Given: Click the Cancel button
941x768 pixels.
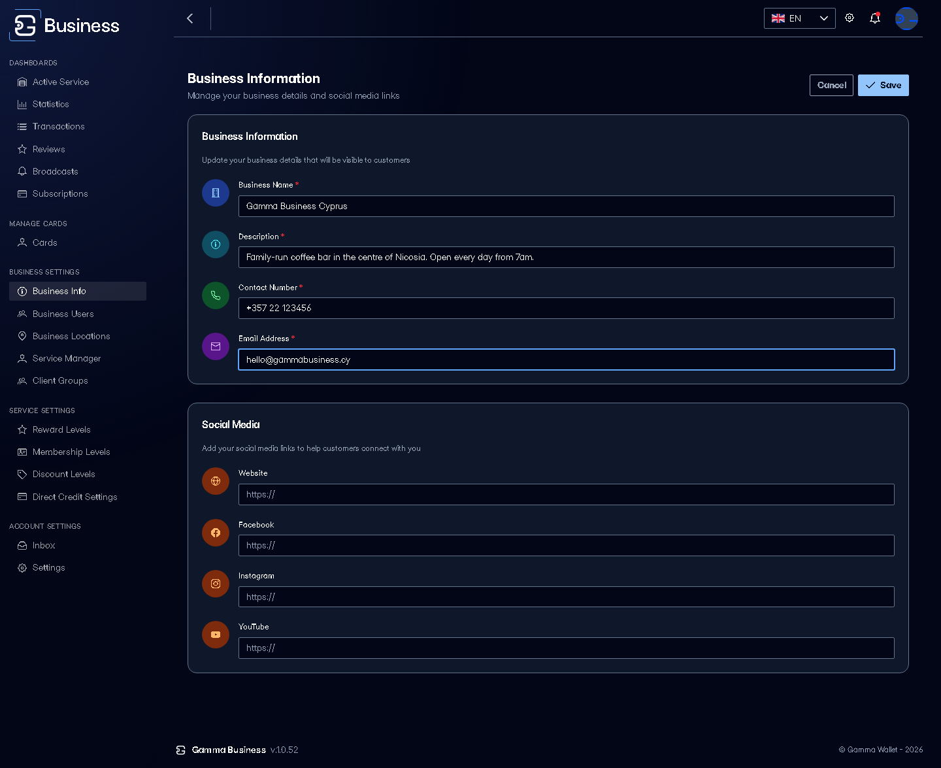Looking at the screenshot, I should 831,86.
